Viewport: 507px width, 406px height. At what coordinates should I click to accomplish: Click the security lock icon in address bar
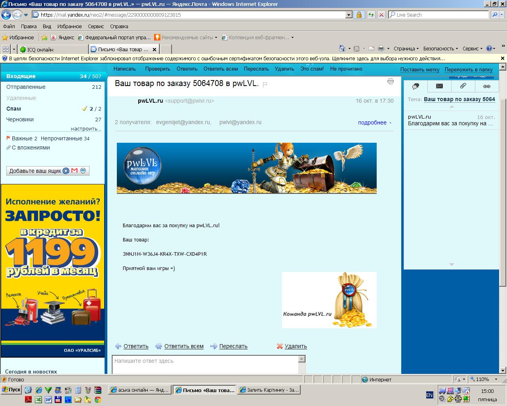[359, 15]
